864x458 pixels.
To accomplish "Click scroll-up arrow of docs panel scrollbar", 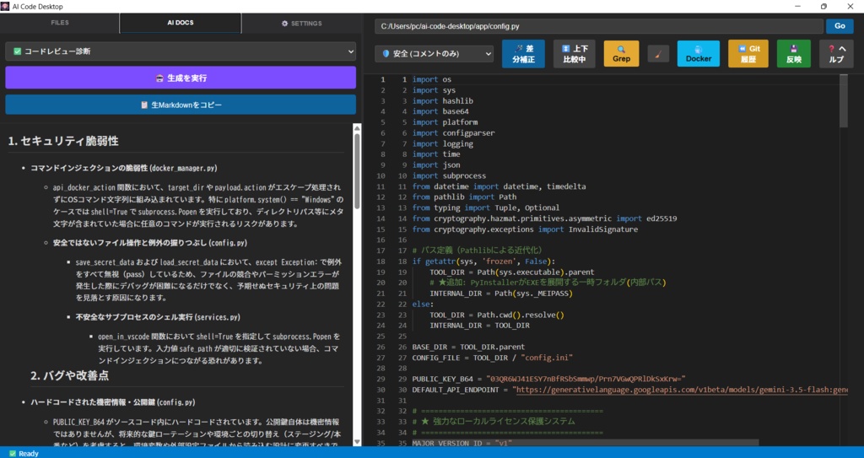I will [357, 128].
